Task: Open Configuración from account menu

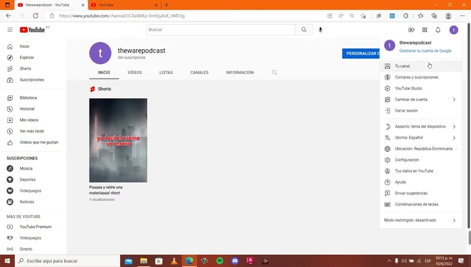Action: [421, 159]
